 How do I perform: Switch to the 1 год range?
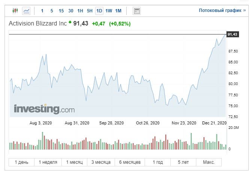(x=158, y=162)
